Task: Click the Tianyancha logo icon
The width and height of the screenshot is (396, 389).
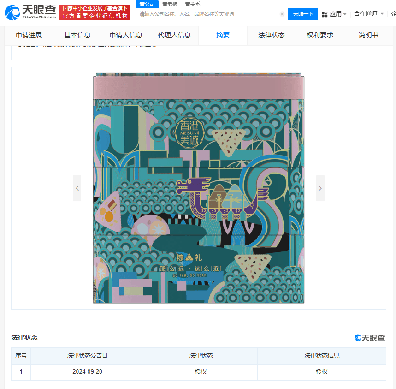Action: click(12, 12)
